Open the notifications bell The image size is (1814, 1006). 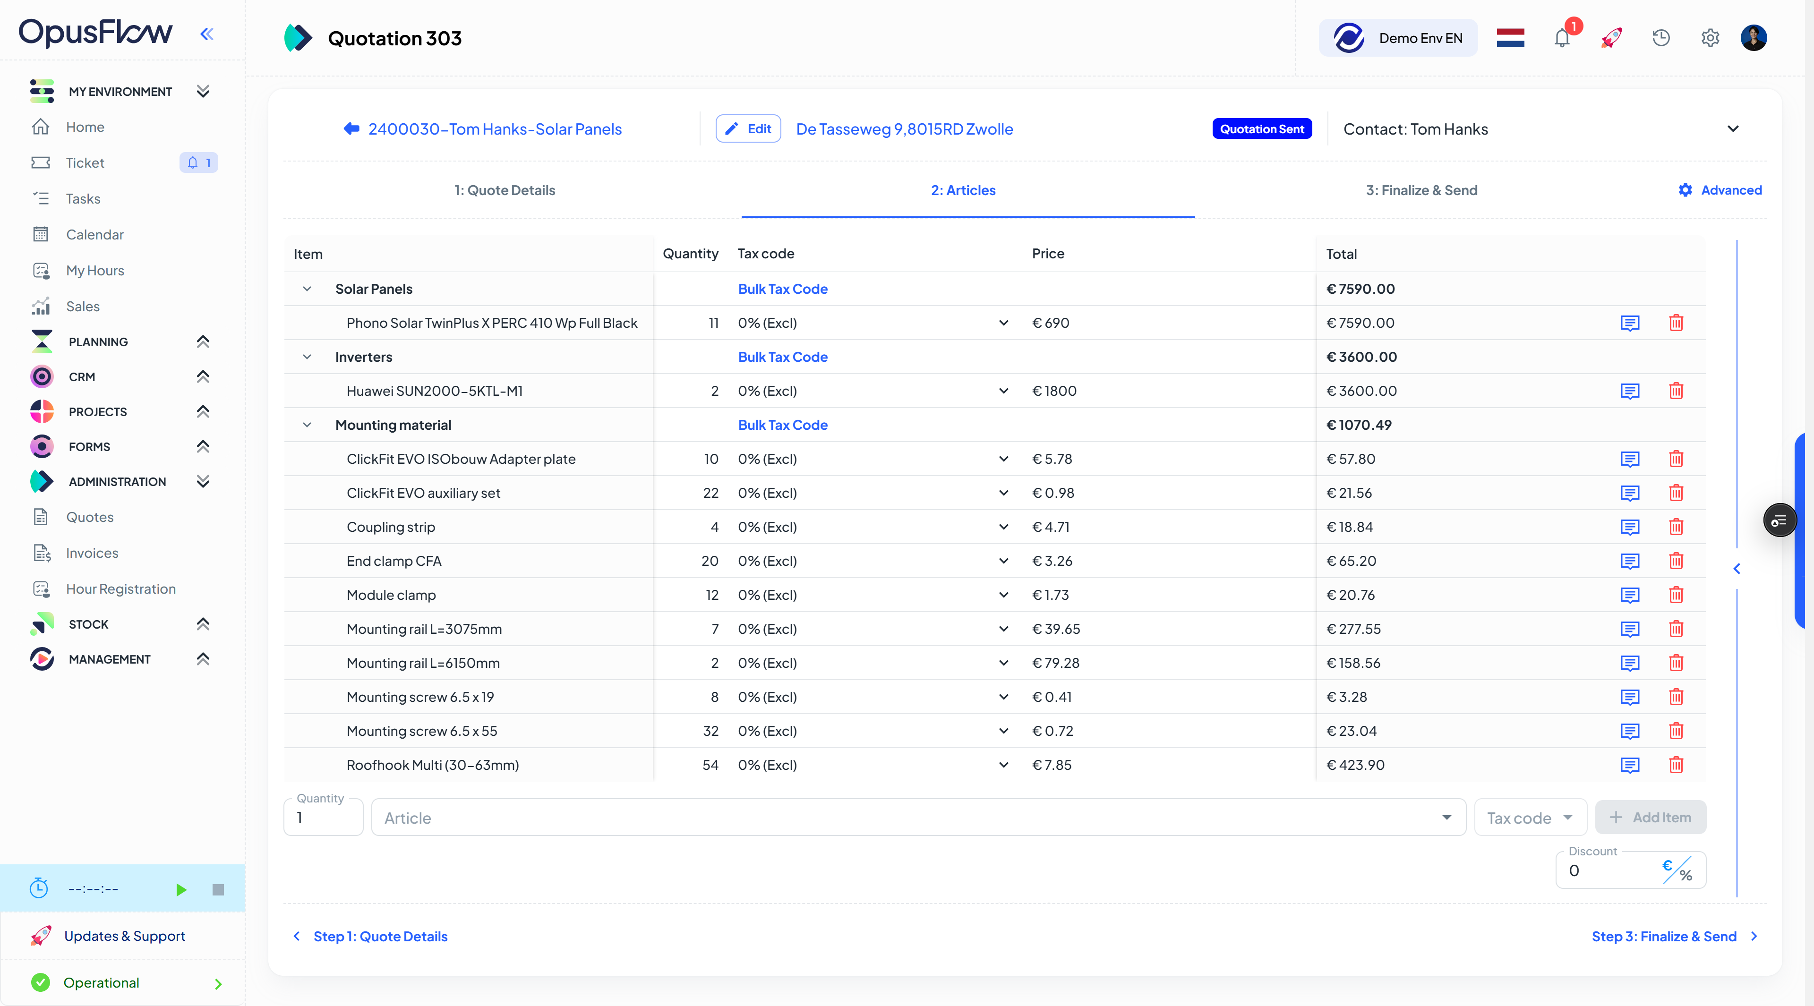1562,38
